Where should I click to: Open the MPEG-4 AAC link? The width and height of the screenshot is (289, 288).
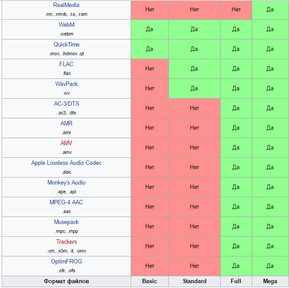66,203
